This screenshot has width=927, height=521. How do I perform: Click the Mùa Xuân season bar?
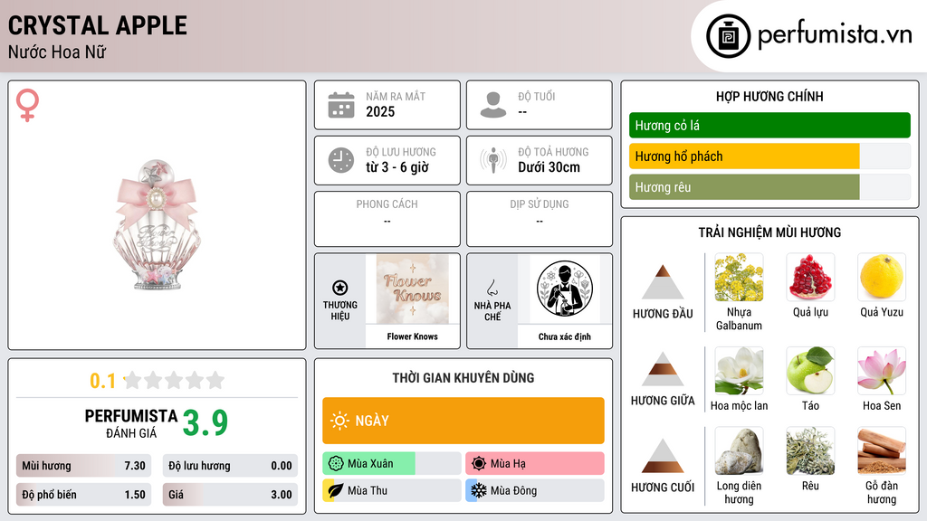(x=391, y=464)
